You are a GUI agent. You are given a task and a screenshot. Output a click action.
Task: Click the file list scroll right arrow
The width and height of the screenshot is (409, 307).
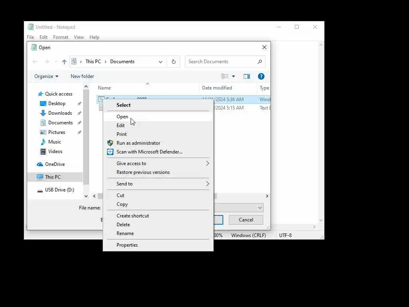point(267,196)
